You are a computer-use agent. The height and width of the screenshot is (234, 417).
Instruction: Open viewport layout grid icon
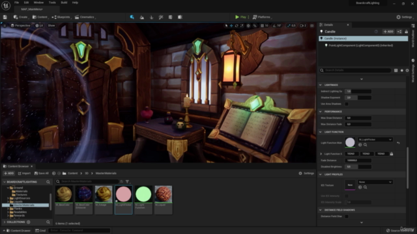pyautogui.click(x=312, y=26)
